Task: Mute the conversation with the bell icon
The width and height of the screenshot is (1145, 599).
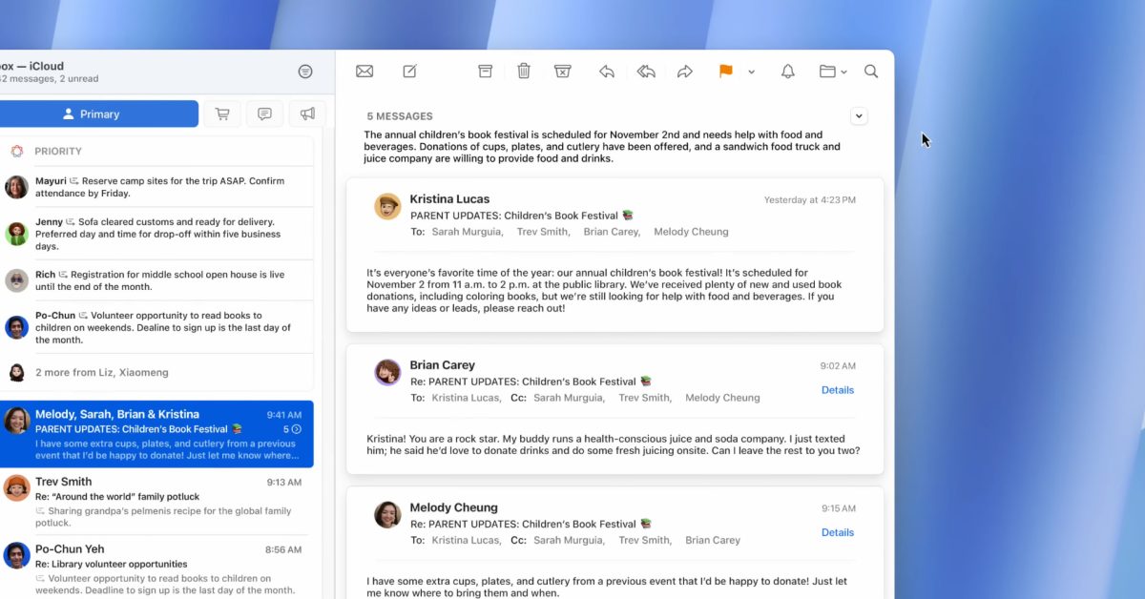Action: pos(788,72)
